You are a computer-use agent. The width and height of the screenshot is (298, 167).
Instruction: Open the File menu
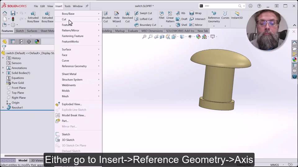(36, 6)
